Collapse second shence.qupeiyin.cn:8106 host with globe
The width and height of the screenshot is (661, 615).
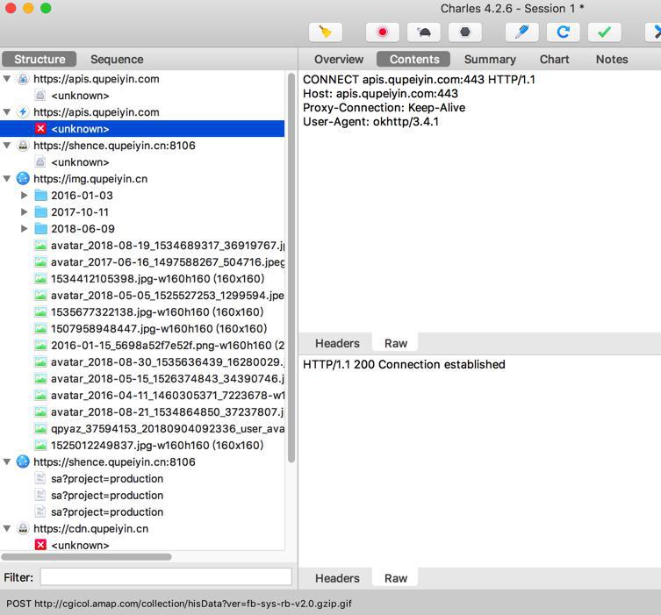coord(7,461)
